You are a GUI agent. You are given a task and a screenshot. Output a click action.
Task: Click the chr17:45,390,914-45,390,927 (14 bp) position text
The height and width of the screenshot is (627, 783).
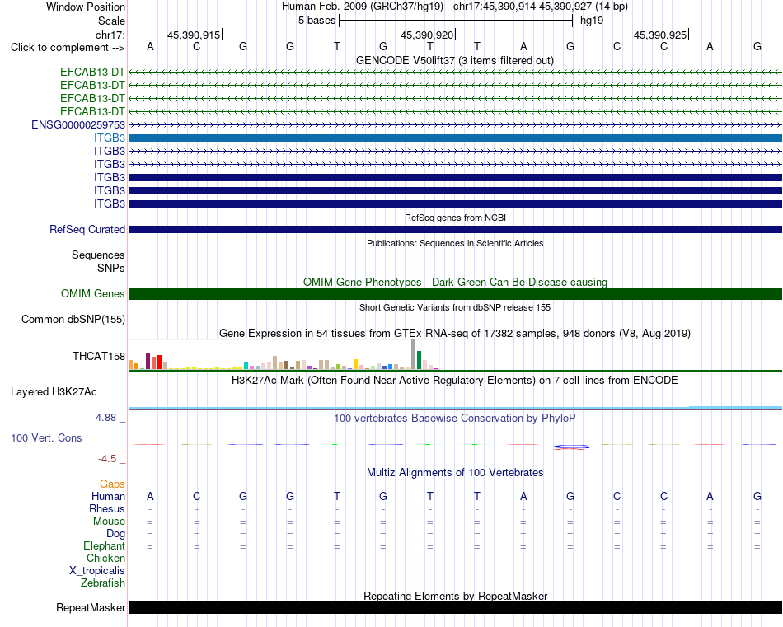541,7
